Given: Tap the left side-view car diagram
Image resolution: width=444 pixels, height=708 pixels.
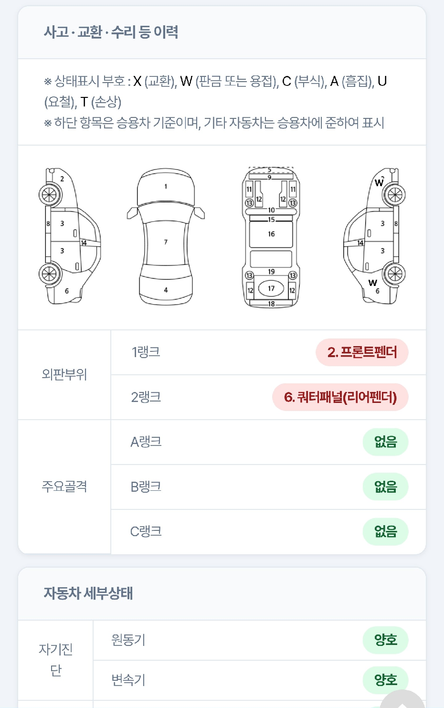Looking at the screenshot, I should [x=70, y=236].
